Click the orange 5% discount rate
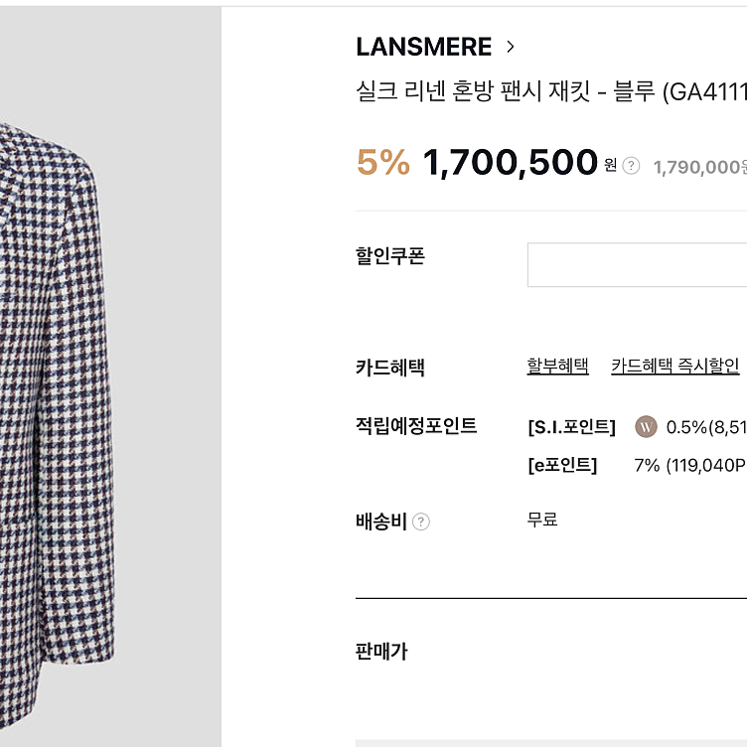 (x=383, y=162)
